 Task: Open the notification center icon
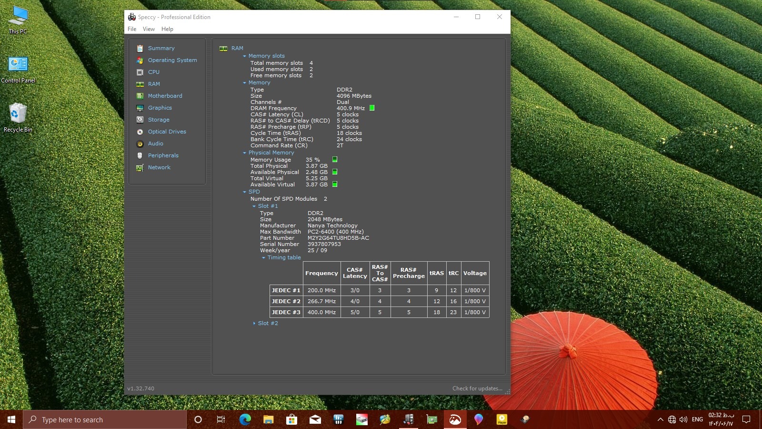click(746, 419)
